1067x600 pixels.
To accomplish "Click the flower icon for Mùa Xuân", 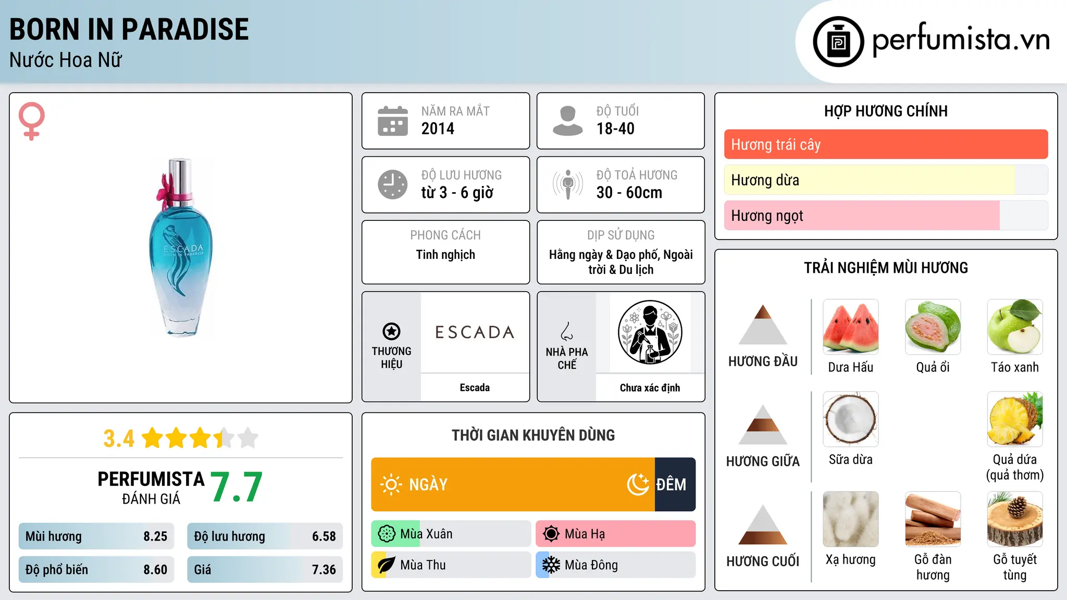I will coord(387,534).
